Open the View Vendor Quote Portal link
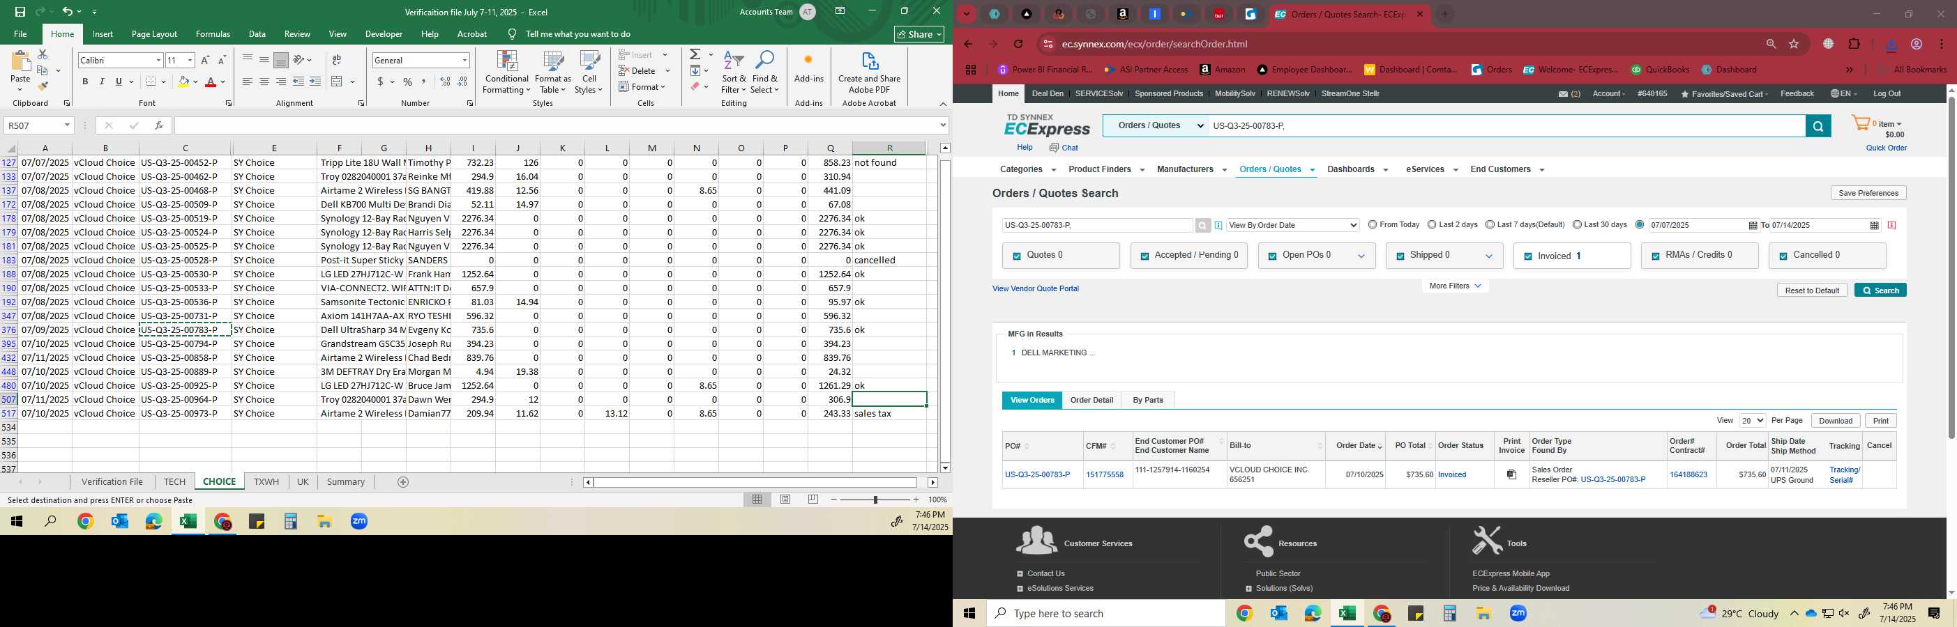The width and height of the screenshot is (1957, 627). click(1036, 288)
